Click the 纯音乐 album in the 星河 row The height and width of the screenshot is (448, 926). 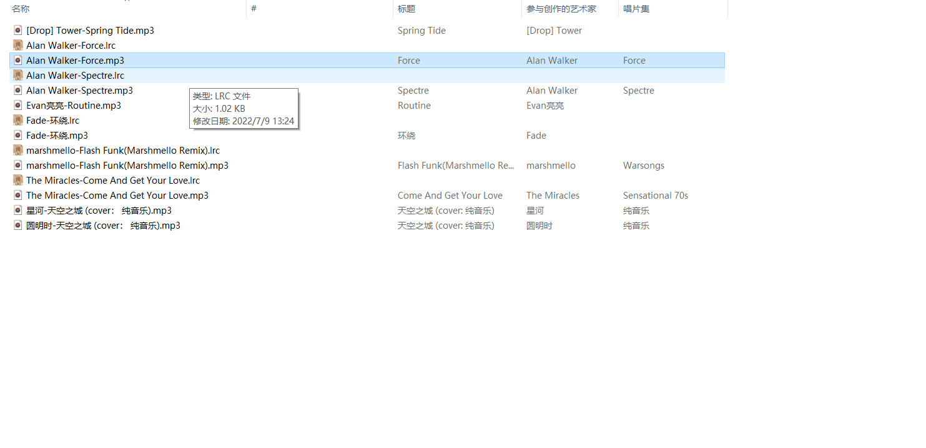pos(636,210)
